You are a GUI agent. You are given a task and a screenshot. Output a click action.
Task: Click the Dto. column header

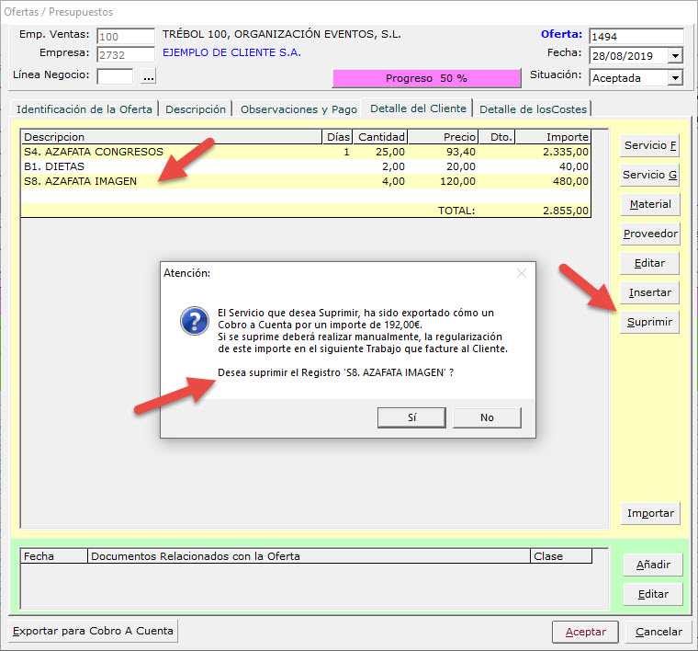click(497, 137)
